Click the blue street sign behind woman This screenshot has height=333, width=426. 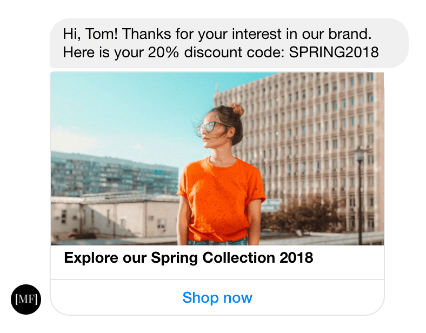(x=271, y=205)
